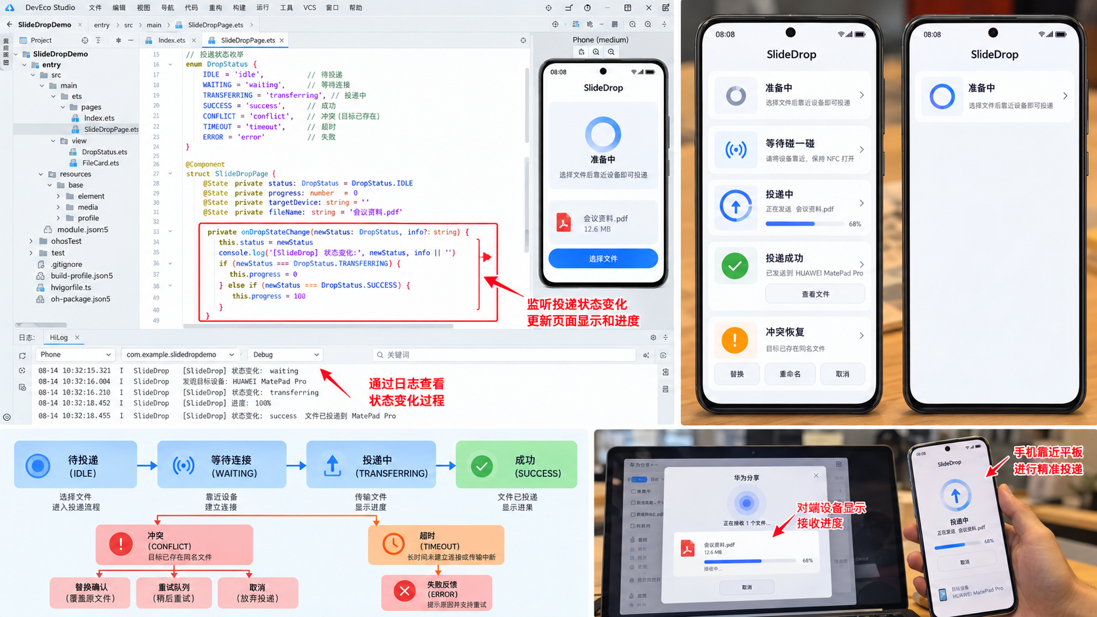
Task: Click the filter icon right of keyword search
Action: click(x=646, y=355)
